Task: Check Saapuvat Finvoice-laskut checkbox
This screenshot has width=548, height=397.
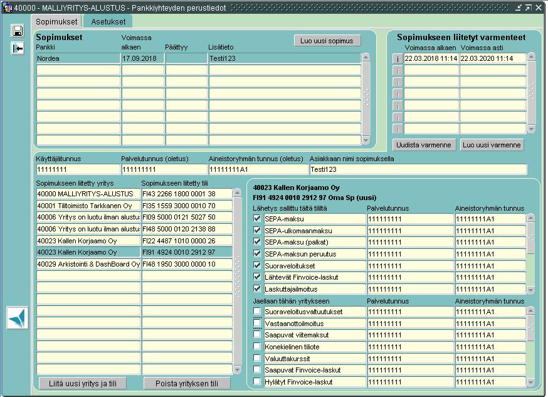Action: click(257, 369)
